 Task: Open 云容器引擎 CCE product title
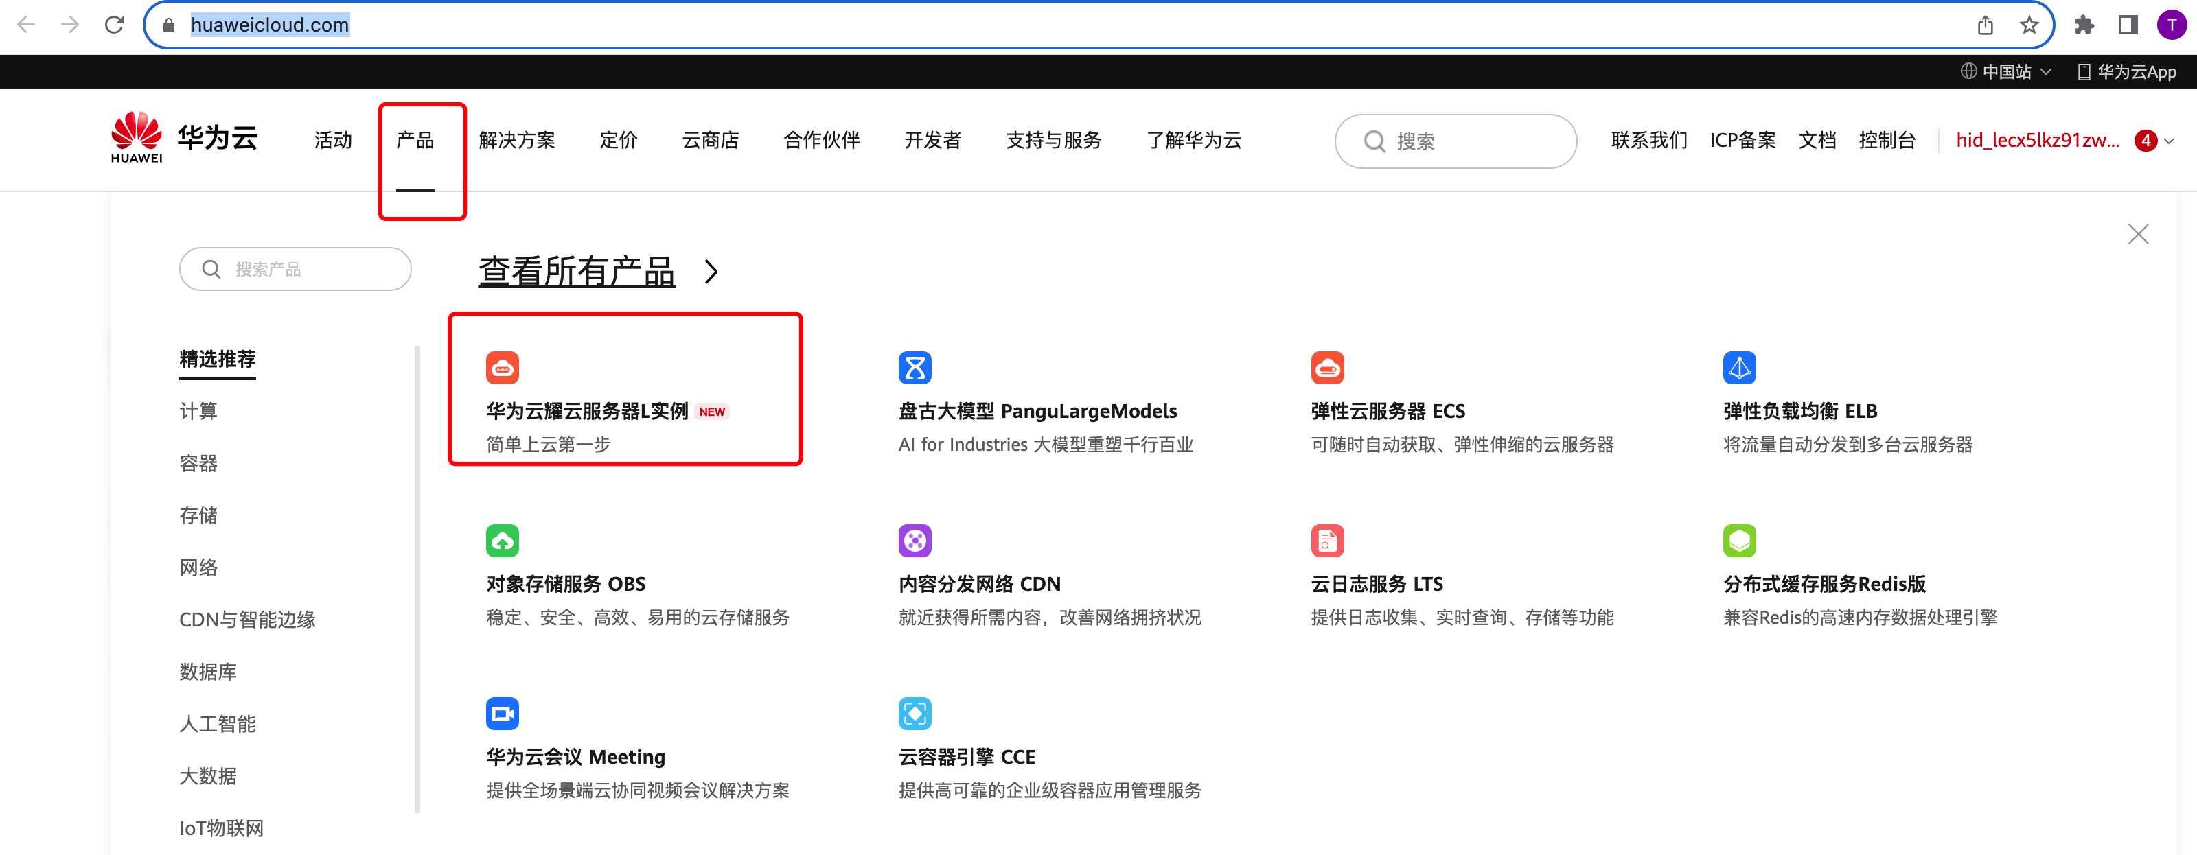coord(966,757)
